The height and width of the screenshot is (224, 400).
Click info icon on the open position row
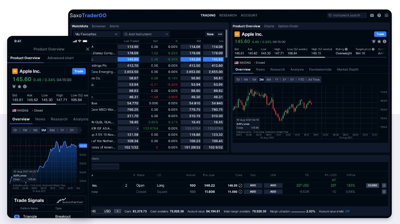(x=384, y=185)
